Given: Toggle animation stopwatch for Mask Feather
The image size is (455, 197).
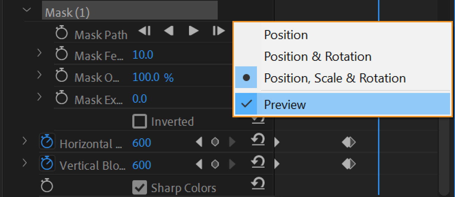Looking at the screenshot, I should pyautogui.click(x=62, y=54).
